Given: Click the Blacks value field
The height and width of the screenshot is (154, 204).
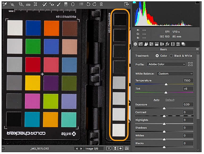Looking at the screenshot, I should point(188,143).
